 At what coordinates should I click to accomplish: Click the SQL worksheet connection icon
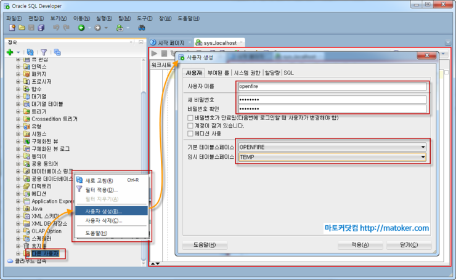coord(120,28)
